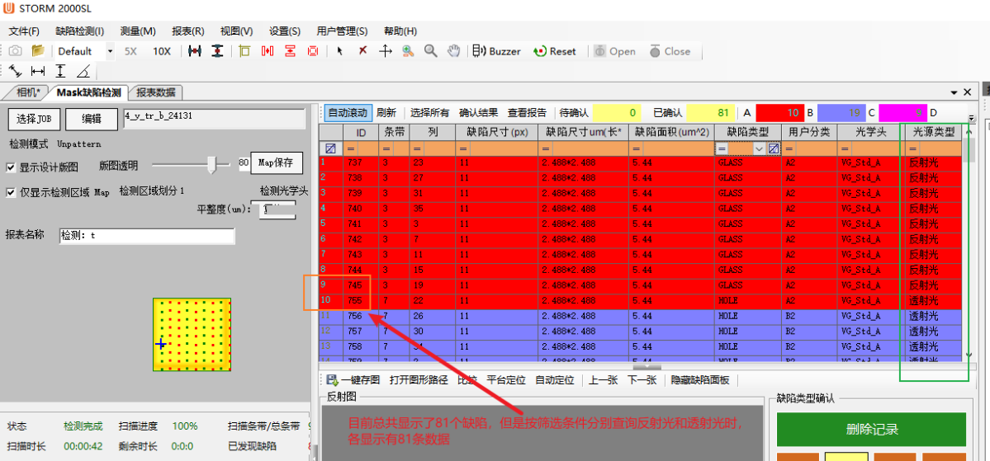Open the 测量(M) menu

point(138,31)
